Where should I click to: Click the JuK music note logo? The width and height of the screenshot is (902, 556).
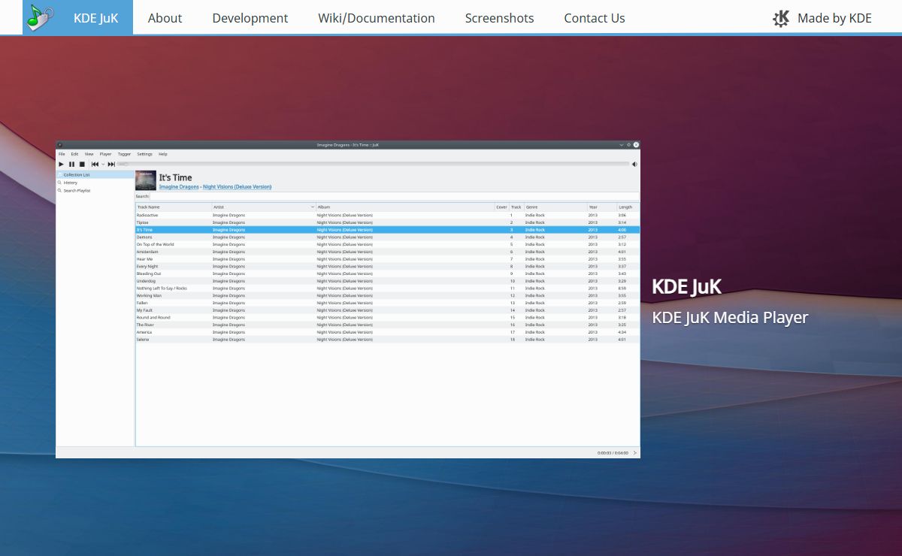(x=41, y=17)
